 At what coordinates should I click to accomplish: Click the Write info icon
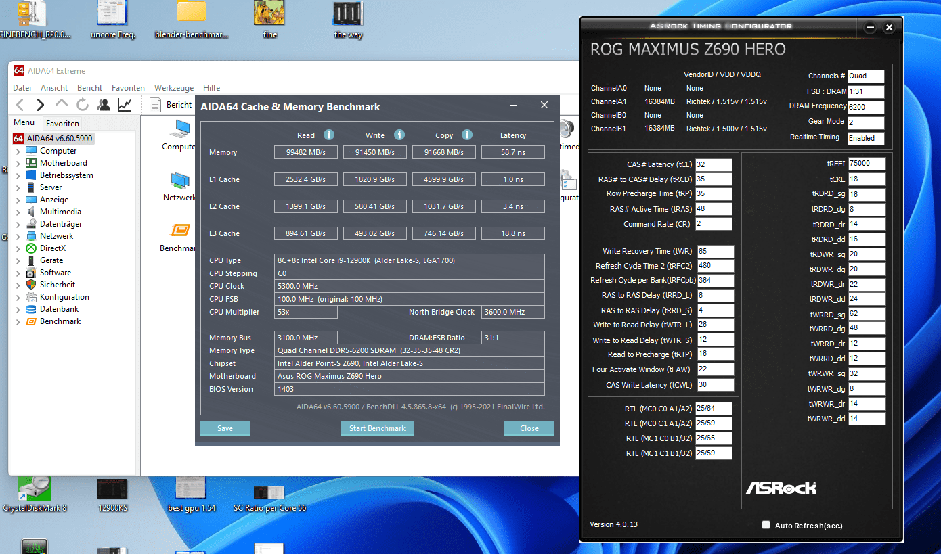(399, 135)
